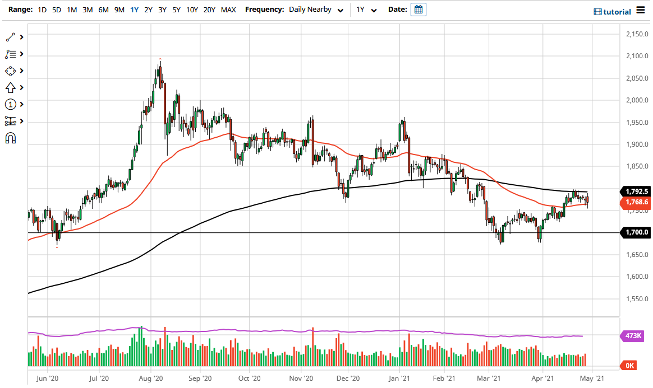Expand line tool options arrow
This screenshot has height=388, width=653.
click(x=22, y=38)
